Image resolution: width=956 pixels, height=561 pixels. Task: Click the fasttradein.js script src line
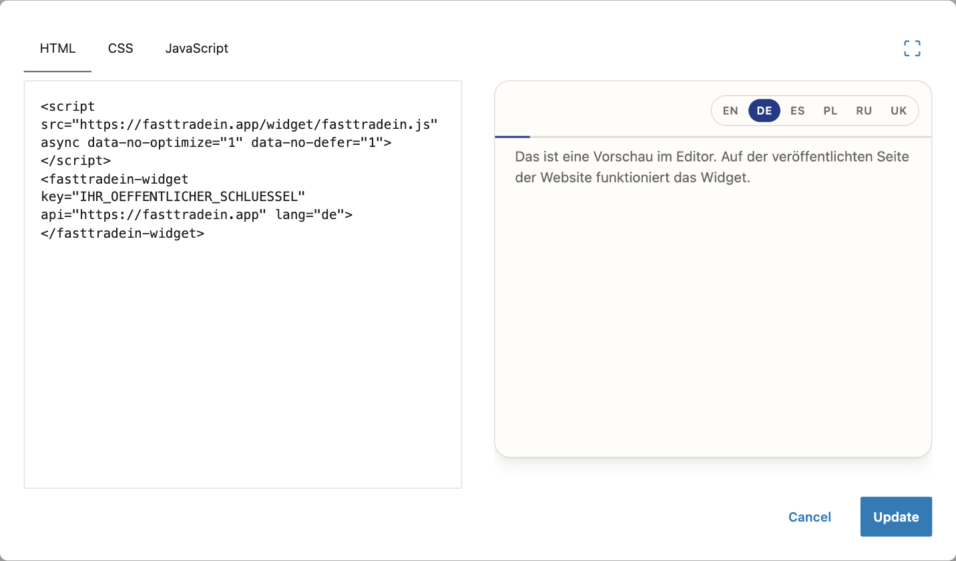[x=239, y=124]
